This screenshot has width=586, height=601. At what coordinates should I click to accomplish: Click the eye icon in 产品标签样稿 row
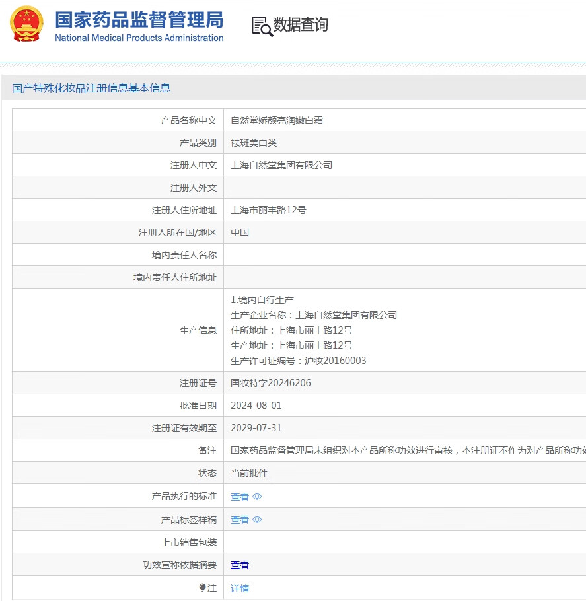[258, 519]
